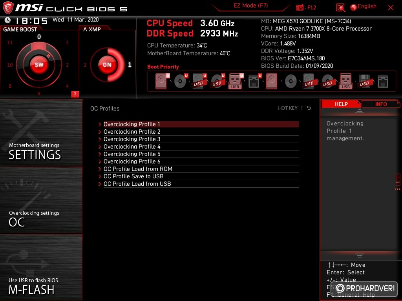Click the 18:05 system time display

(x=32, y=20)
